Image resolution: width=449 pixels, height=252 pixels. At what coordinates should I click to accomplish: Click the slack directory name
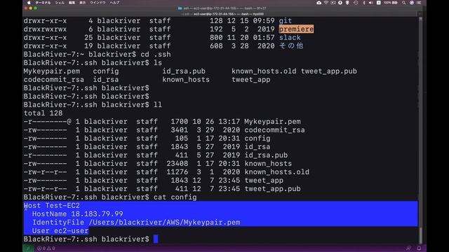290,38
